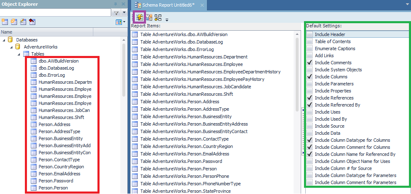
Task: Pin the Object Explorer panel
Action: tap(115, 4)
